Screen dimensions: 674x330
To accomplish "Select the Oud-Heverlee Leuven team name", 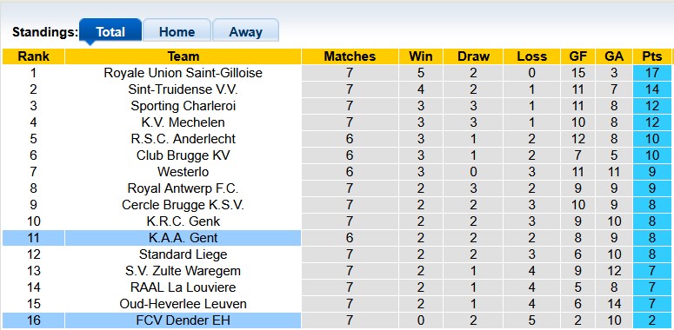I will (184, 304).
